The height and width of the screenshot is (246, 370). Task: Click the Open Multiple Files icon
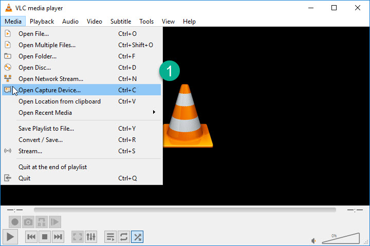8,45
